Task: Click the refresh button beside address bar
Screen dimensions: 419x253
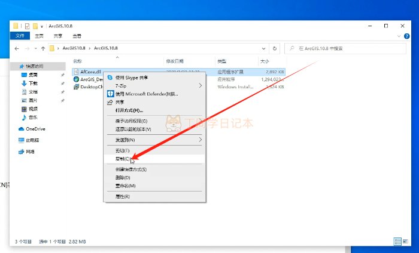Action: [274, 48]
